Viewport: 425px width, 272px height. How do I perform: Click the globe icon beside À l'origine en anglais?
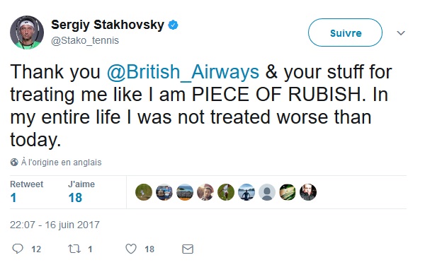pyautogui.click(x=14, y=162)
